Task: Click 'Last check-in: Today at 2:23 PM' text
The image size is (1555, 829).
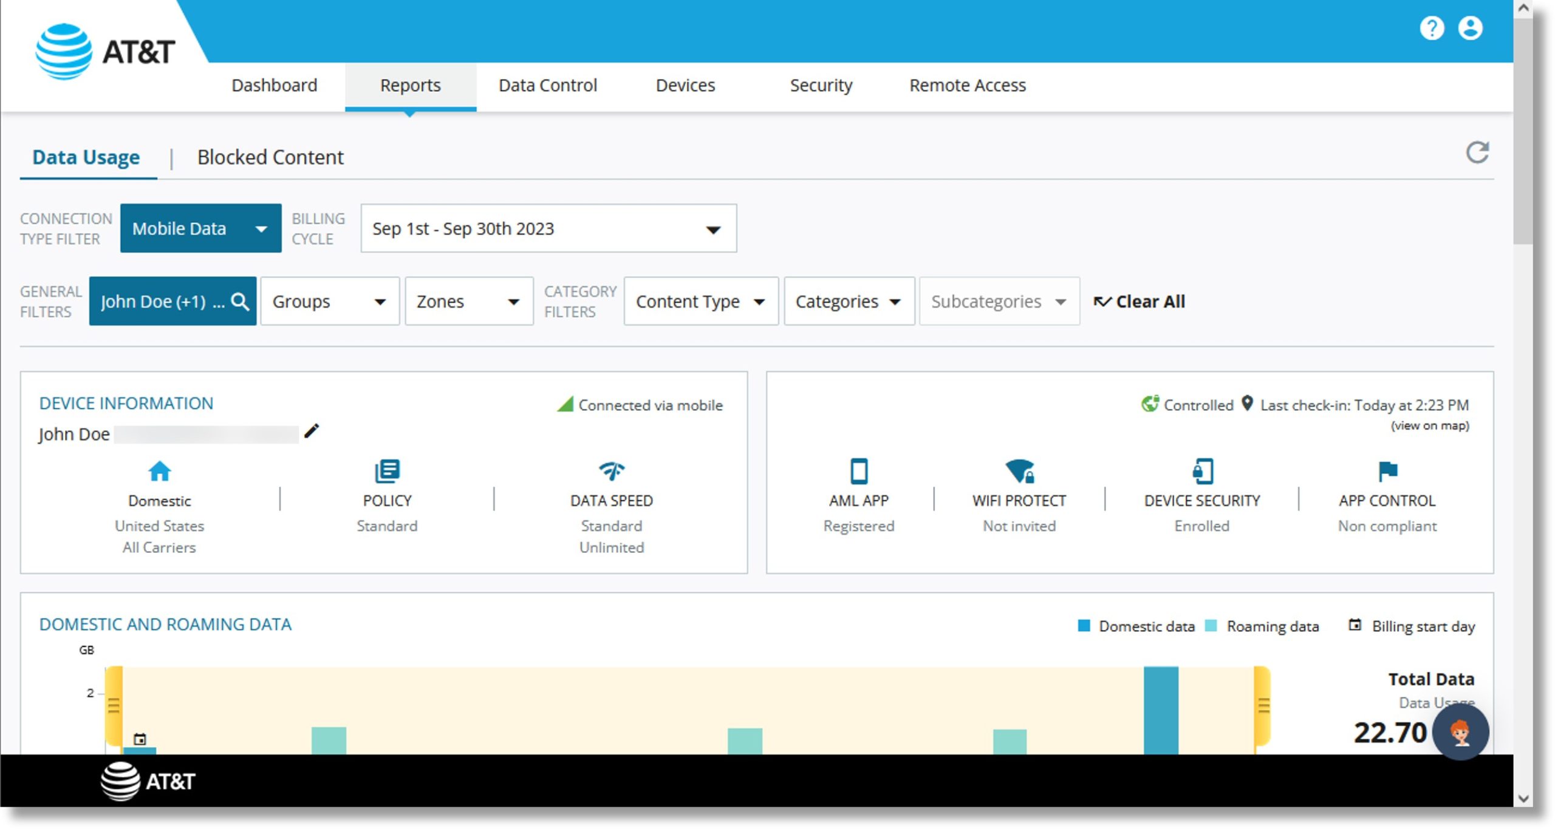Action: [1364, 405]
